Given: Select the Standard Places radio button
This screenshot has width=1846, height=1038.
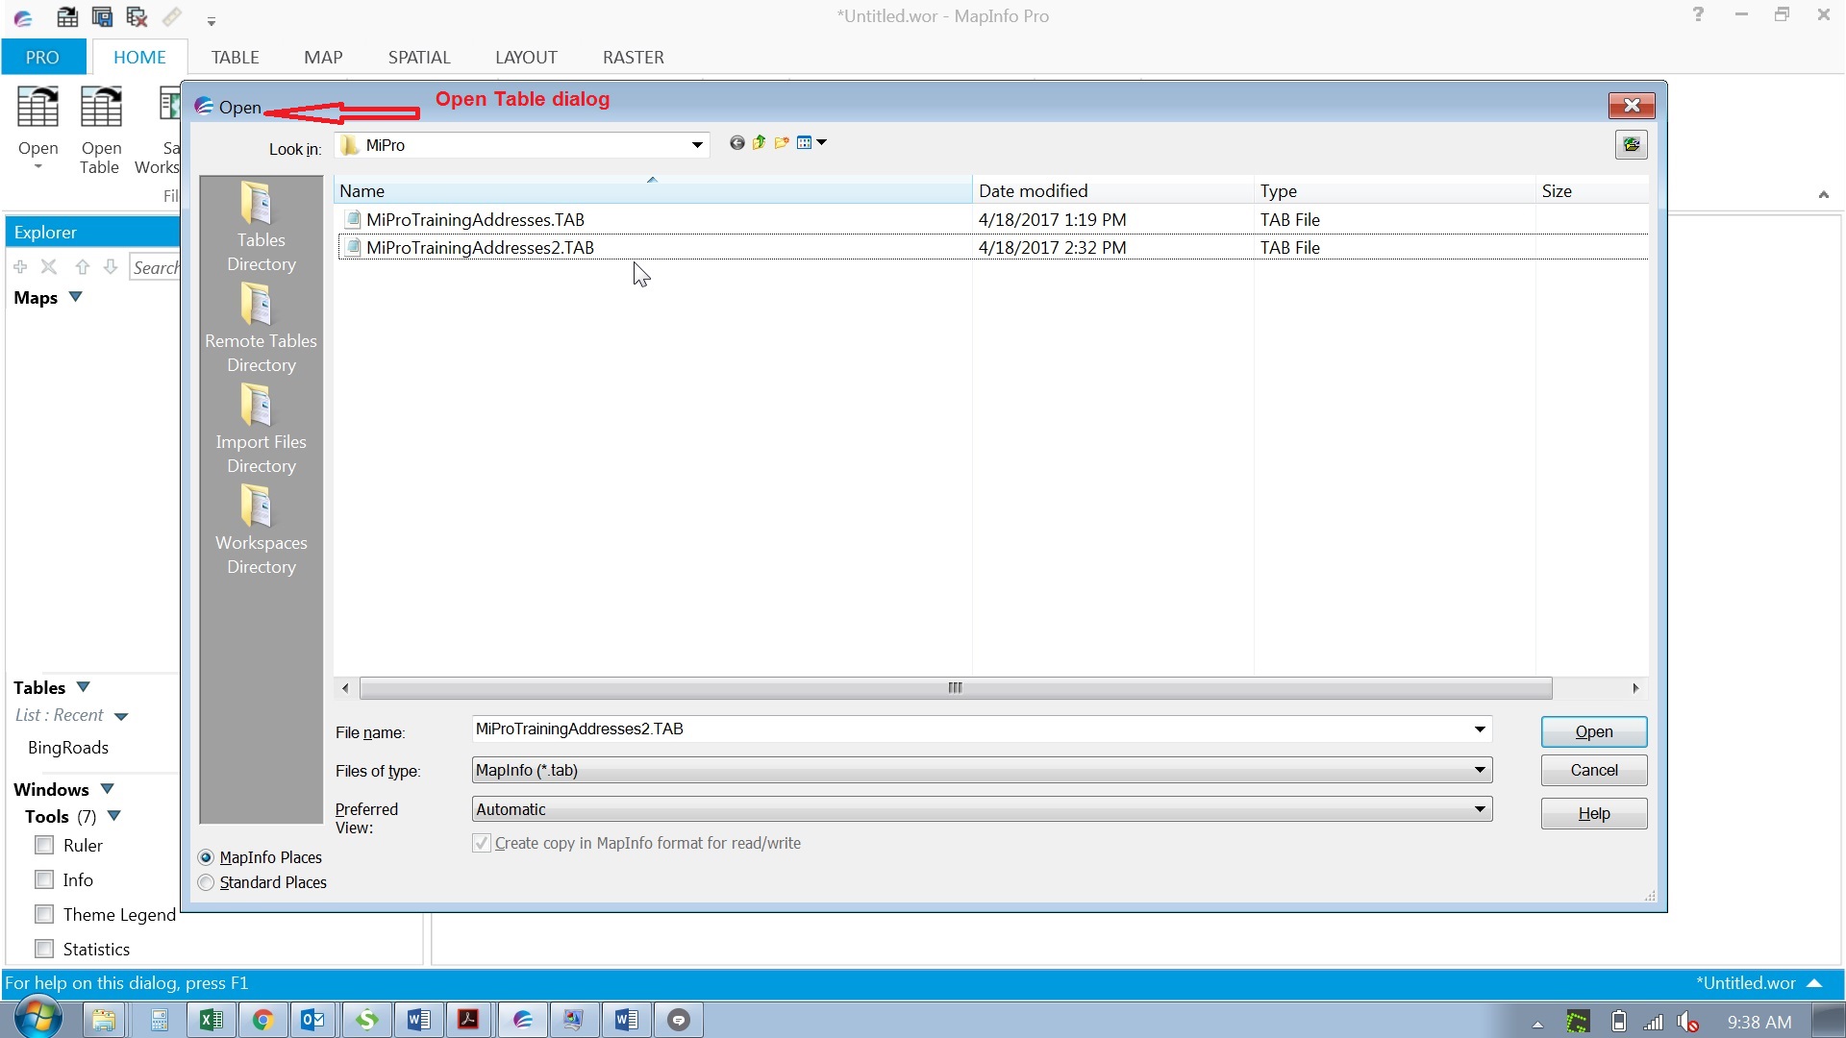Looking at the screenshot, I should pyautogui.click(x=206, y=882).
